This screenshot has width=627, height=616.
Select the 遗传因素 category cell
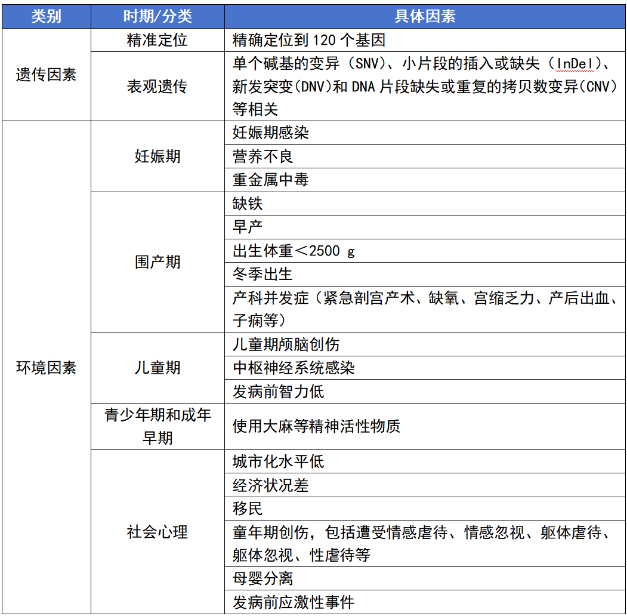tap(46, 75)
